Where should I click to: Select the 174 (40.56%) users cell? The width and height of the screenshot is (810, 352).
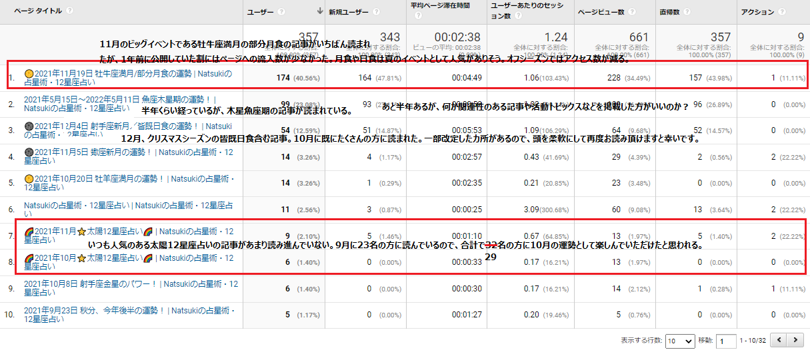click(x=299, y=78)
